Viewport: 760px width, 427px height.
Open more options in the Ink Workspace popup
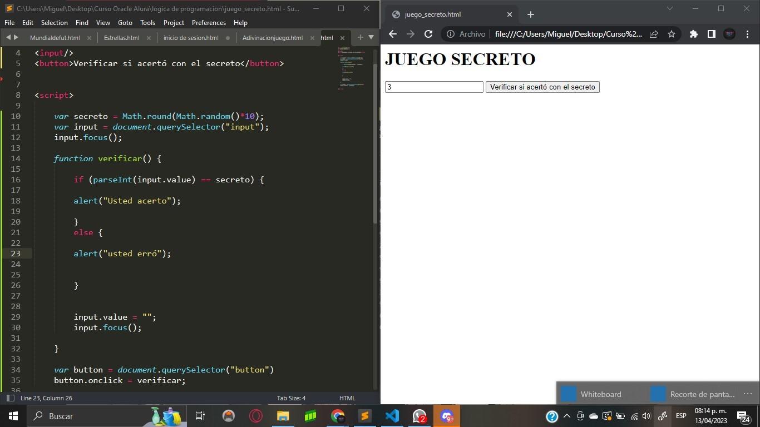[747, 394]
